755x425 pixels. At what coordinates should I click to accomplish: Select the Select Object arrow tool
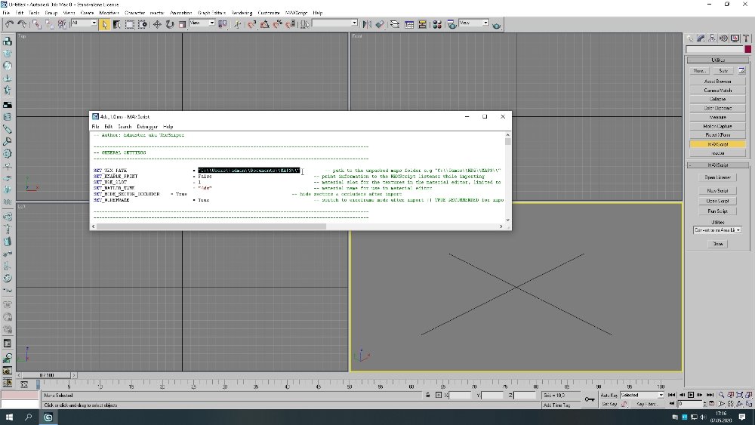point(105,24)
